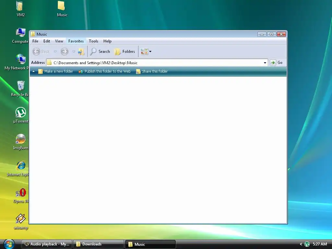
Task: Close the Music window
Action: (x=281, y=34)
